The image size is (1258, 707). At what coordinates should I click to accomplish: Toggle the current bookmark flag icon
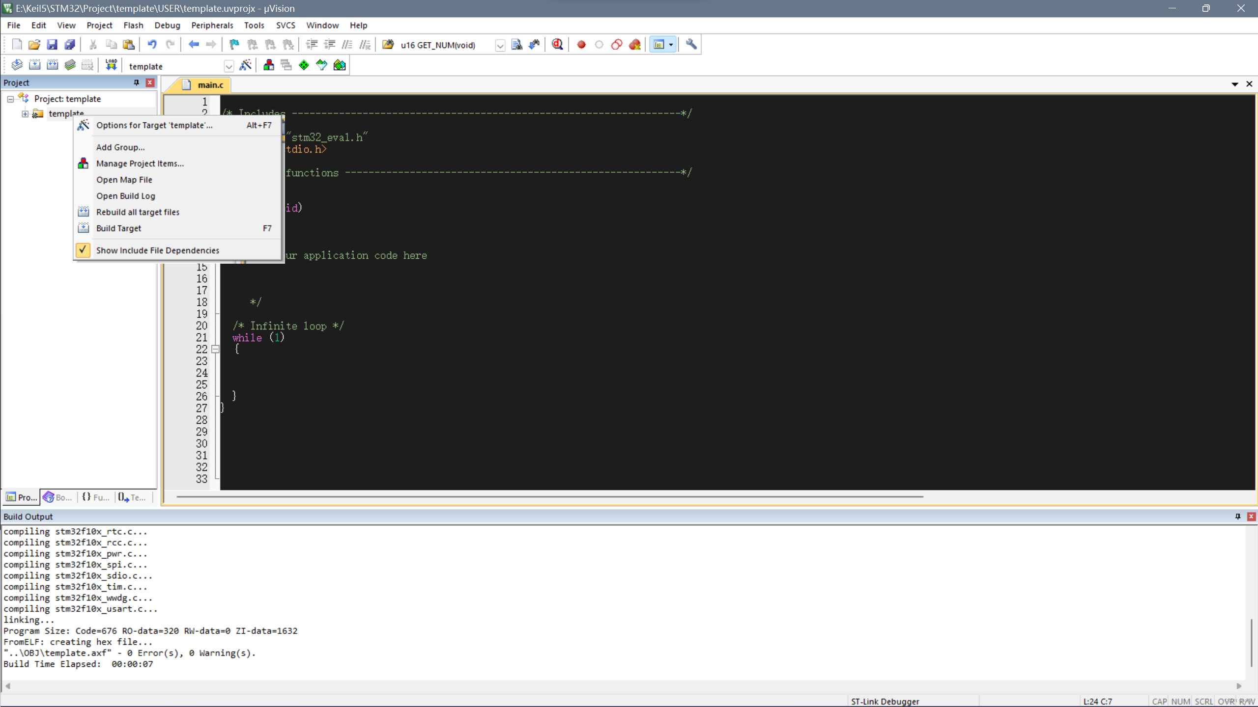point(233,44)
